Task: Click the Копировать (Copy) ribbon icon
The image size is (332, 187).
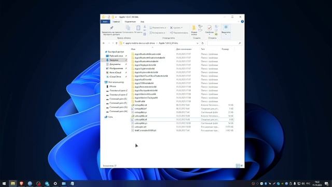Action: pyautogui.click(x=128, y=28)
